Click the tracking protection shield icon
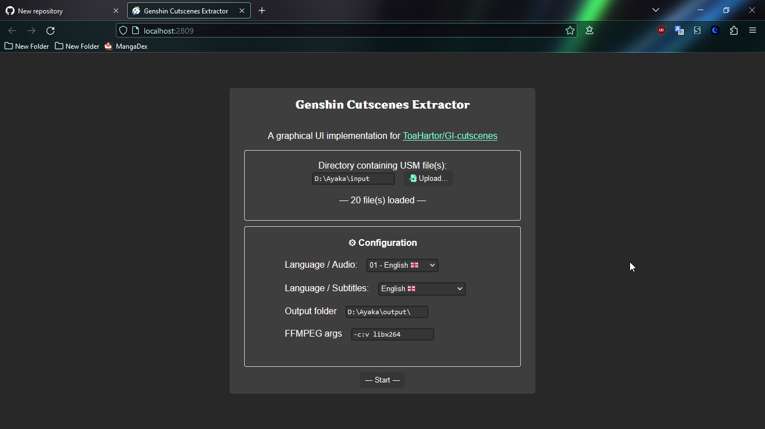The width and height of the screenshot is (765, 429). tap(123, 30)
